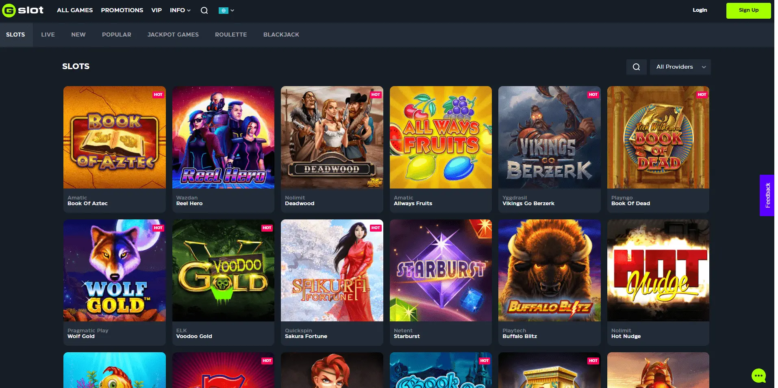
Task: Open the Deadwood slot thumbnail
Action: click(x=332, y=137)
